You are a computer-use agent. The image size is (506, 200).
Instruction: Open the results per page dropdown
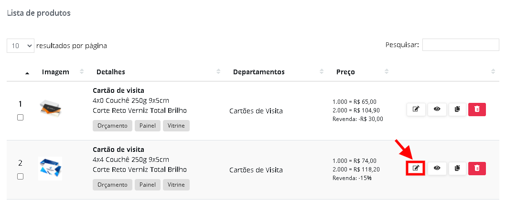21,46
